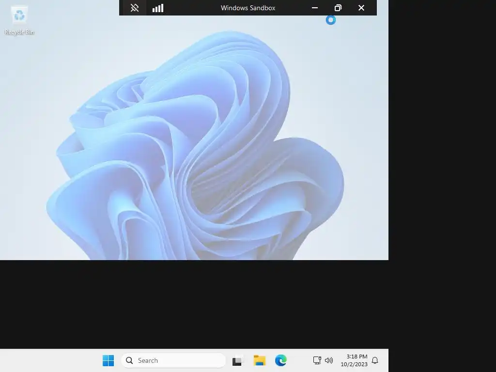Check connection signal strength icon
The image size is (496, 372).
pyautogui.click(x=158, y=8)
